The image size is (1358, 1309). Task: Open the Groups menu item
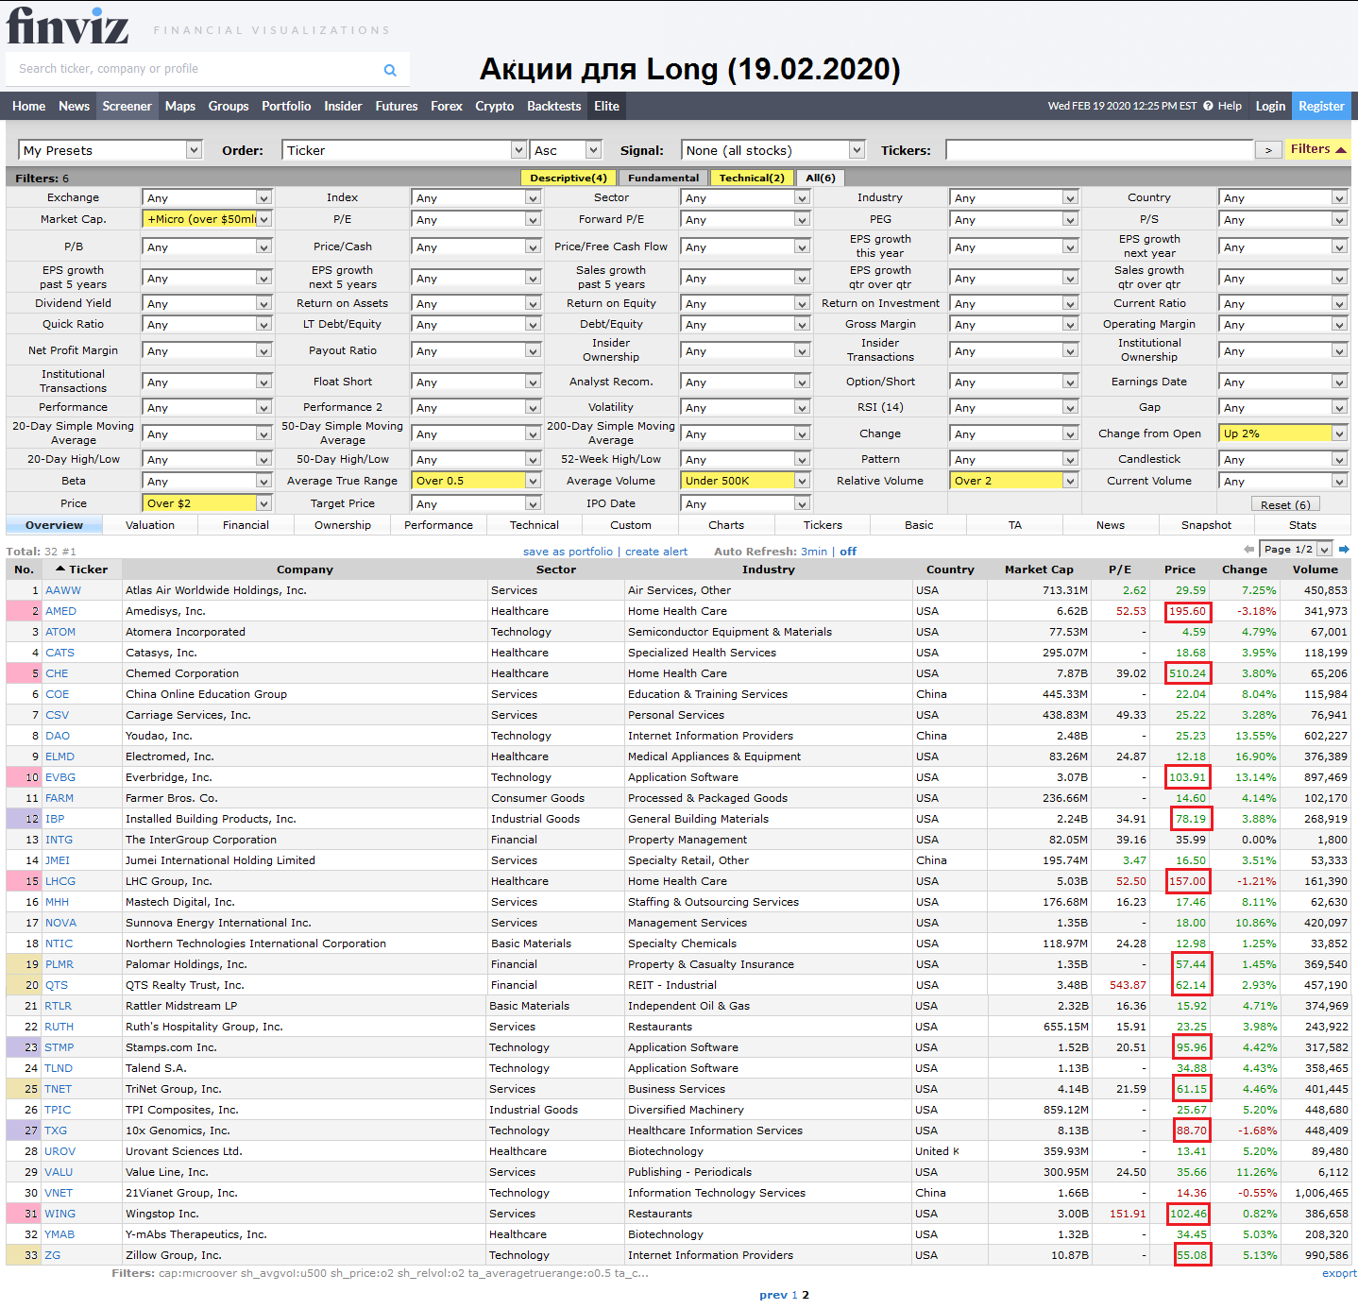229,106
